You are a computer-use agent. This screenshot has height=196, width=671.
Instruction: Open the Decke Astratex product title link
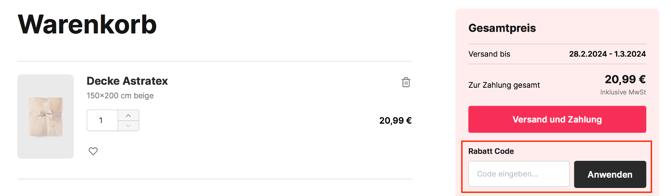[127, 81]
